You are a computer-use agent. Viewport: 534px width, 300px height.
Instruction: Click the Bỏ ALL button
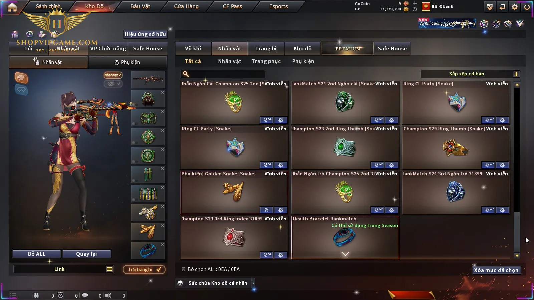coord(37,254)
